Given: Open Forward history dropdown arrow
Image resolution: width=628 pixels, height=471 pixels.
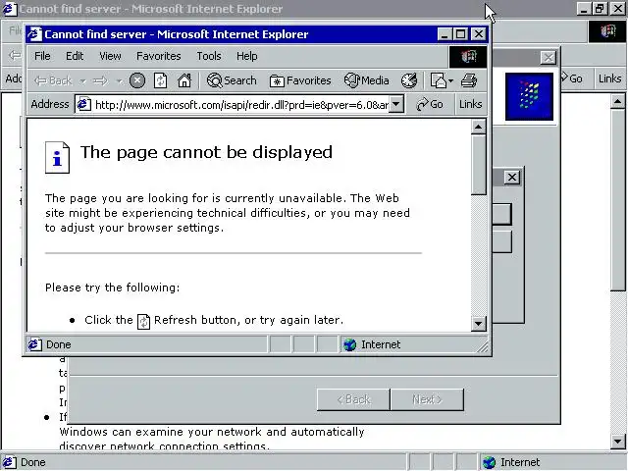Looking at the screenshot, I should 119,81.
